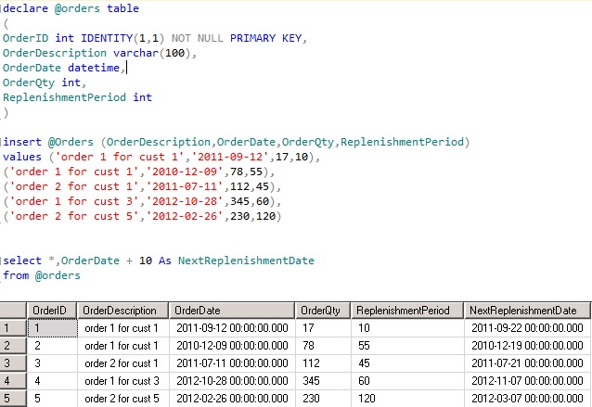This screenshot has height=407, width=592.
Task: Click NextReplenishmentDate cell '2012-03-07 00:00:00.000'
Action: coord(527,399)
